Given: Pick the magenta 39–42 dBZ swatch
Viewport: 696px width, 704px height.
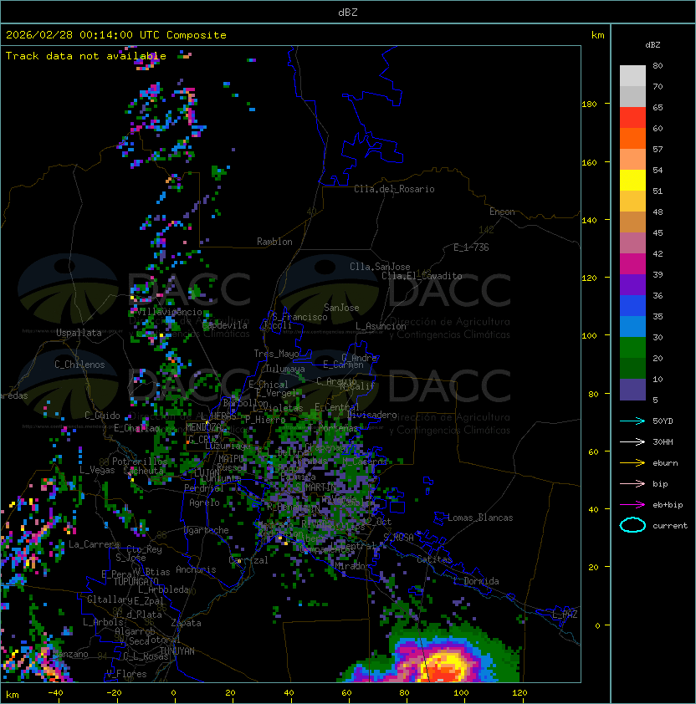Looking at the screenshot, I should [x=632, y=264].
